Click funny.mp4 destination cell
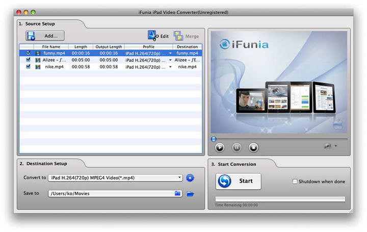This screenshot has width=367, height=232. (x=187, y=53)
